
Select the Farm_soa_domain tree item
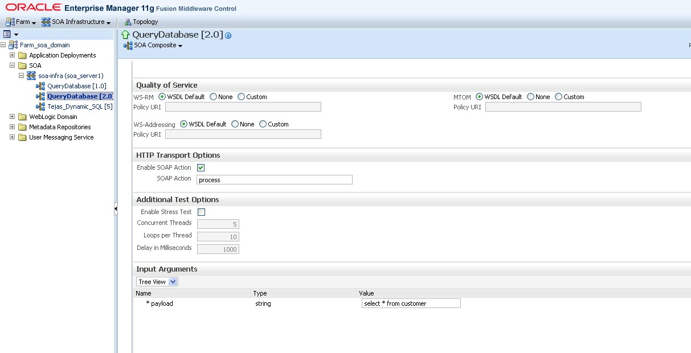pyautogui.click(x=45, y=45)
